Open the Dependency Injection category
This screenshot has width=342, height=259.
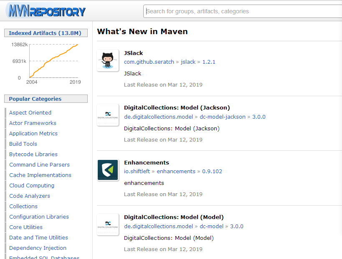pos(38,248)
